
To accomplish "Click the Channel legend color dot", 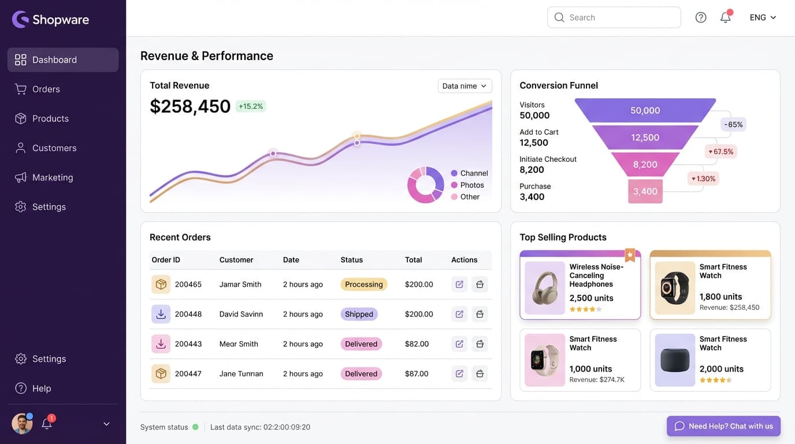I will click(454, 173).
